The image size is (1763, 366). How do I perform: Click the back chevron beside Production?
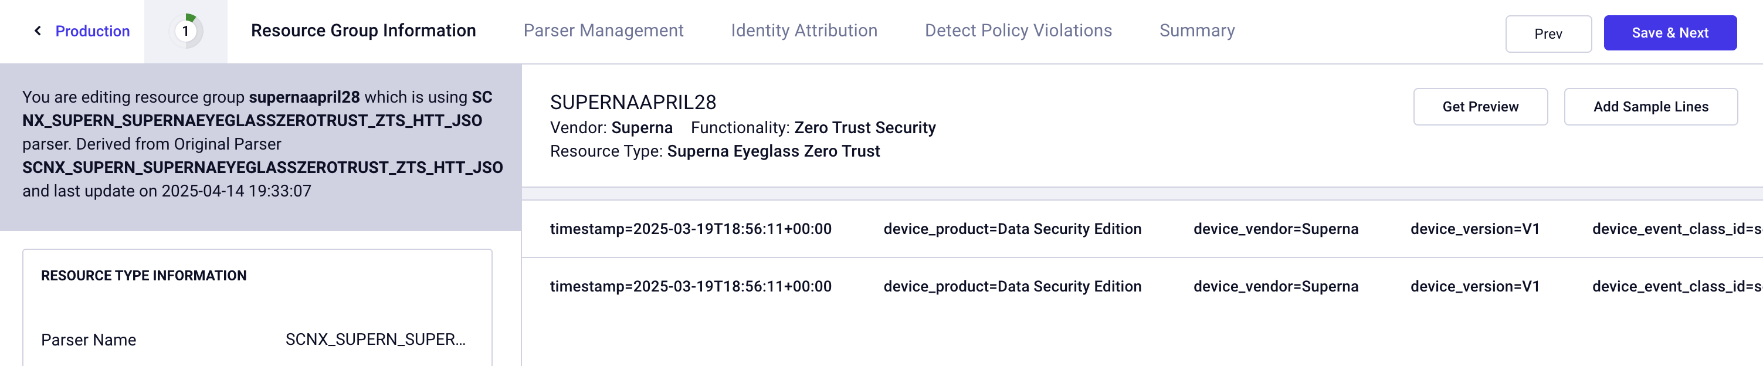point(38,30)
